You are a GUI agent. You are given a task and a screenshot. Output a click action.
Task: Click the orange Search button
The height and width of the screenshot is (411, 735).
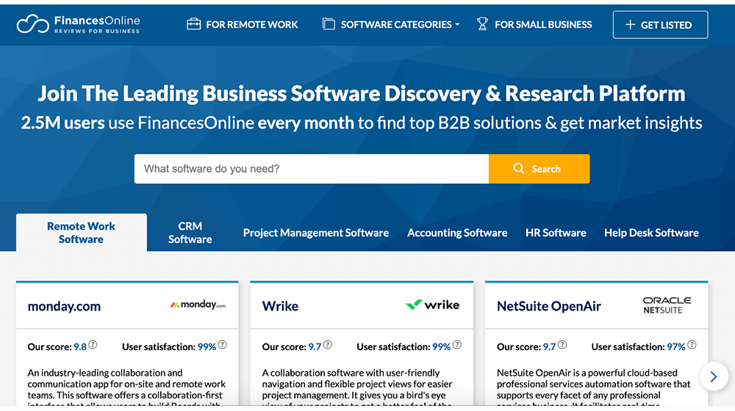539,169
